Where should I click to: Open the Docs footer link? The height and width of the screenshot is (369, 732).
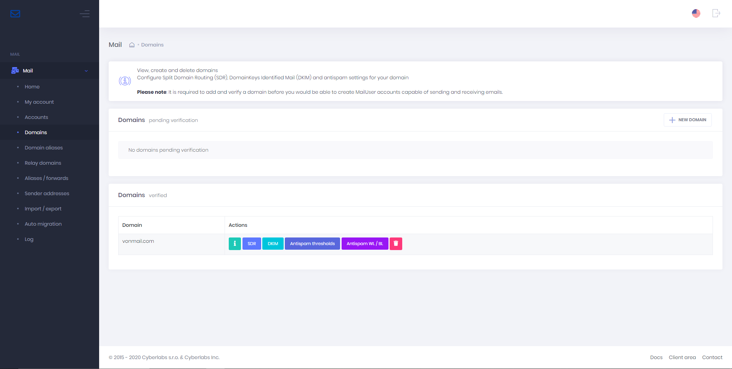(656, 357)
